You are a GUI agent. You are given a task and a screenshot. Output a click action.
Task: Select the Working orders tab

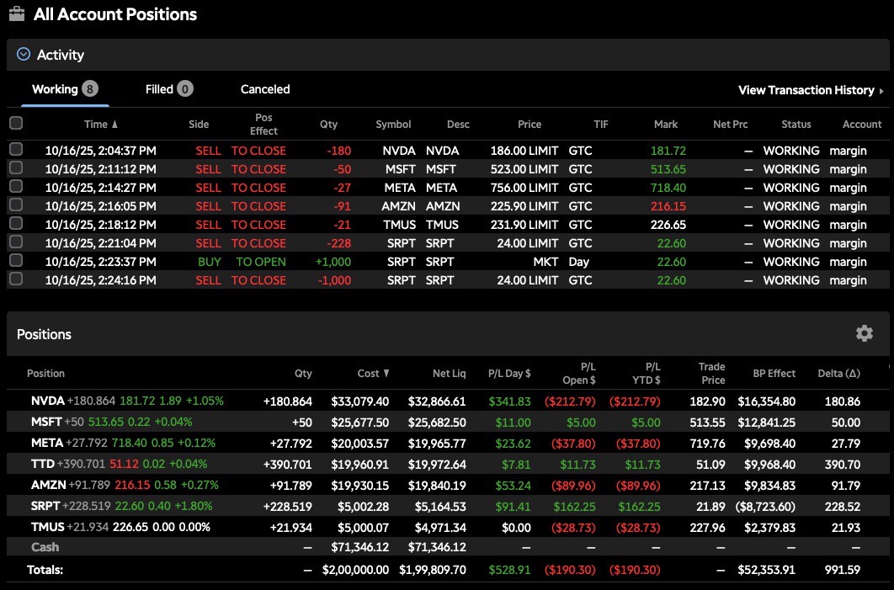55,89
